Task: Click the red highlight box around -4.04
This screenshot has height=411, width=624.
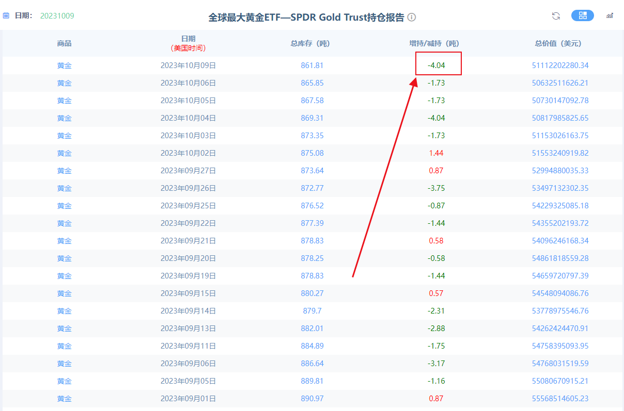Action: [439, 63]
